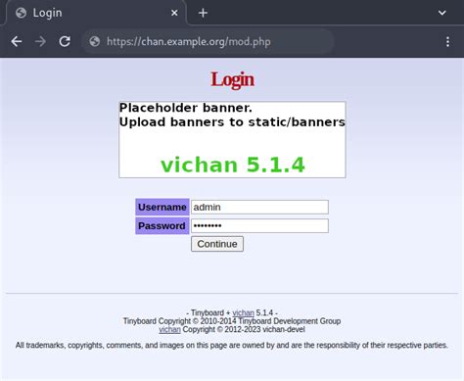Expand the tab search chevron

coord(442,13)
